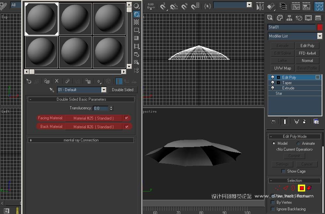Toggle the Taper modifier lightbulb
325x214 pixels.
[273, 83]
